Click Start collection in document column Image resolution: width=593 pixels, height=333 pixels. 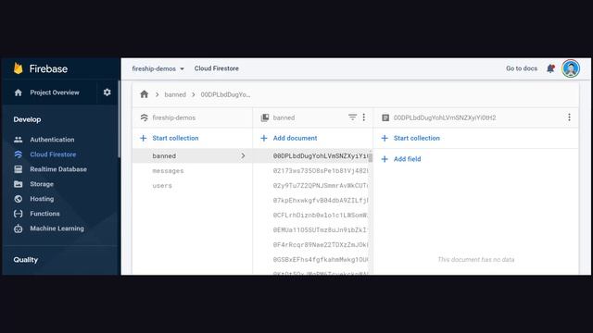pos(416,138)
